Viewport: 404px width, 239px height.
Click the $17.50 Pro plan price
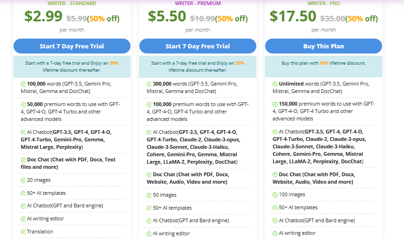tap(293, 16)
